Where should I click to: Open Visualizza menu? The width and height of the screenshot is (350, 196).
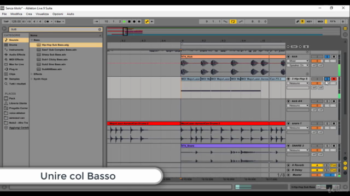42,14
